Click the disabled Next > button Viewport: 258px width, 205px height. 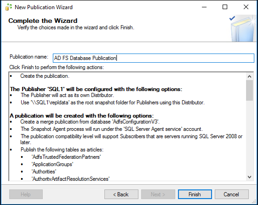click(158, 194)
